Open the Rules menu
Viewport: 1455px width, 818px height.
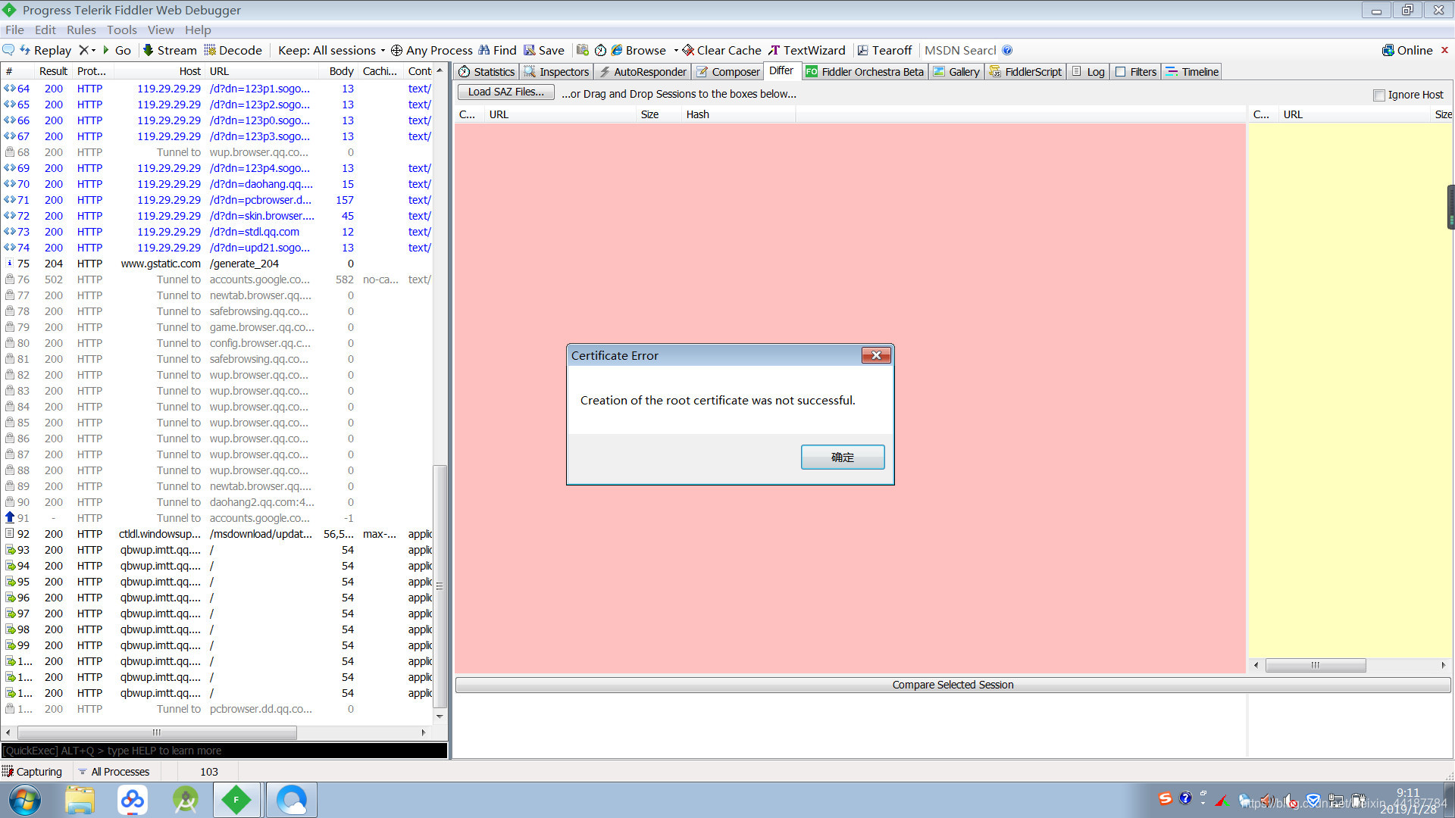[x=81, y=29]
